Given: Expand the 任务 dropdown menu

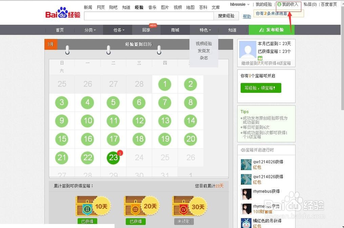Looking at the screenshot, I should [x=117, y=30].
